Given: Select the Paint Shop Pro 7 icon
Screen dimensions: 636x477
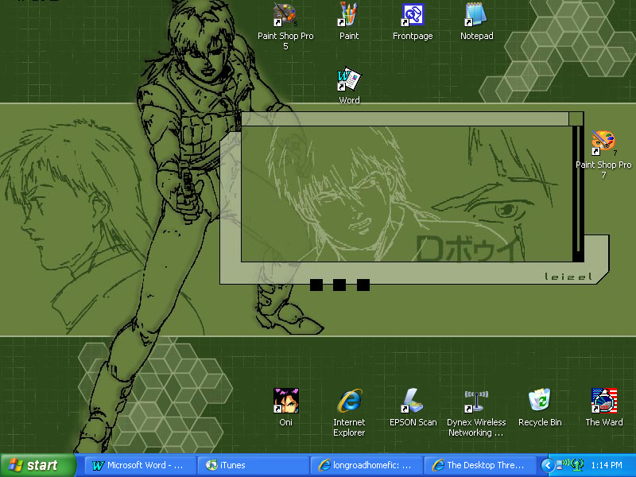Looking at the screenshot, I should tap(603, 154).
